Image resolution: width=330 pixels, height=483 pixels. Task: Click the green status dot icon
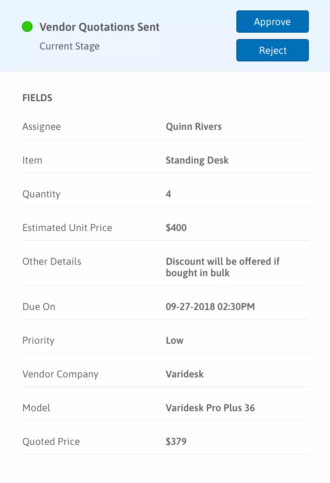[x=27, y=27]
